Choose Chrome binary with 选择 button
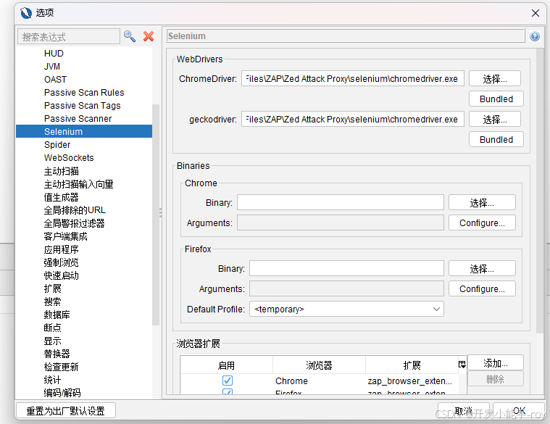Image resolution: width=550 pixels, height=424 pixels. [482, 202]
